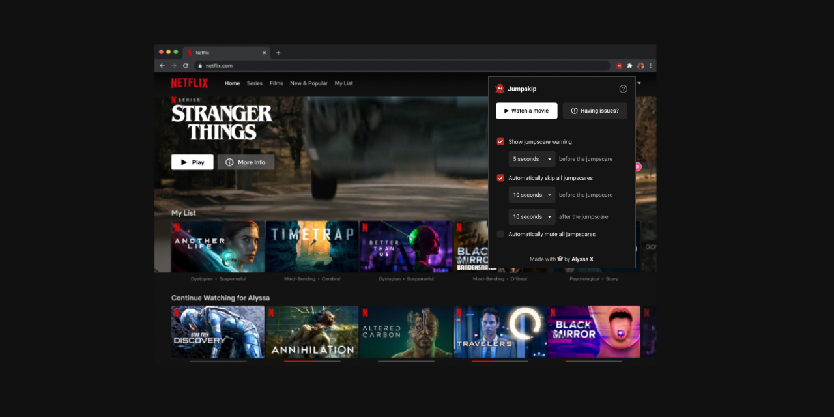Change the 10 seconds before jumpscare dropdown
Image resolution: width=834 pixels, height=417 pixels.
[x=532, y=194]
